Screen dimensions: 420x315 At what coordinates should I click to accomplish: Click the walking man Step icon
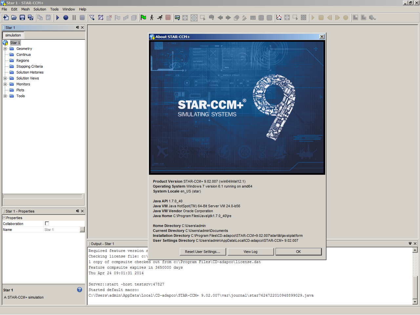[x=152, y=17]
